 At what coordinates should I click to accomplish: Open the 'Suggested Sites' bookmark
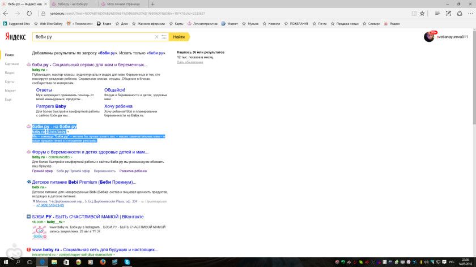(16, 24)
